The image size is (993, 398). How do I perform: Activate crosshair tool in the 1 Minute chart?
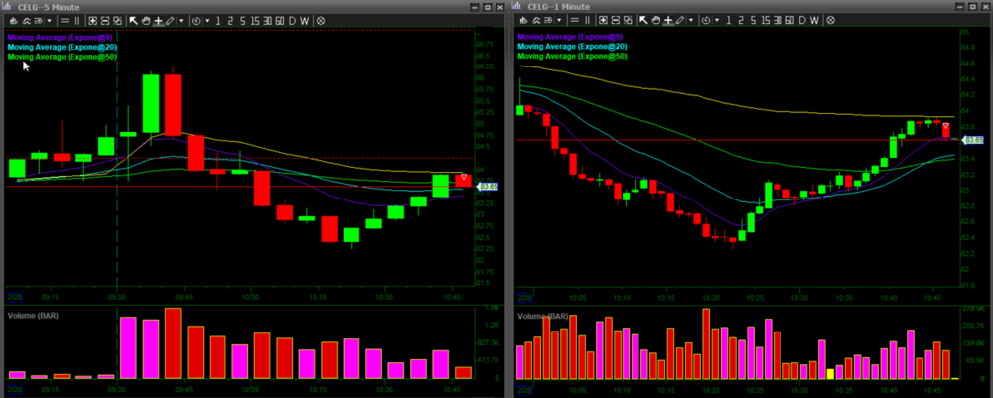[667, 20]
